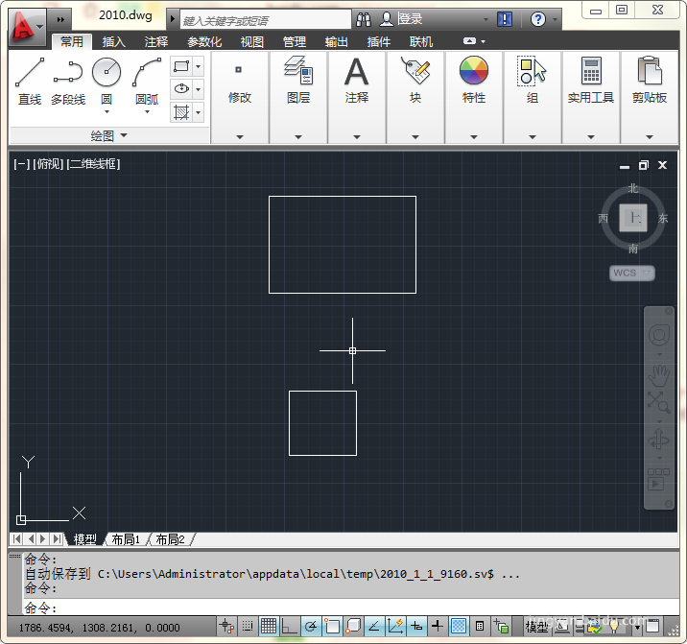Switch to the Insert (插入) ribbon tab
Image resolution: width=687 pixels, height=644 pixels.
tap(114, 41)
